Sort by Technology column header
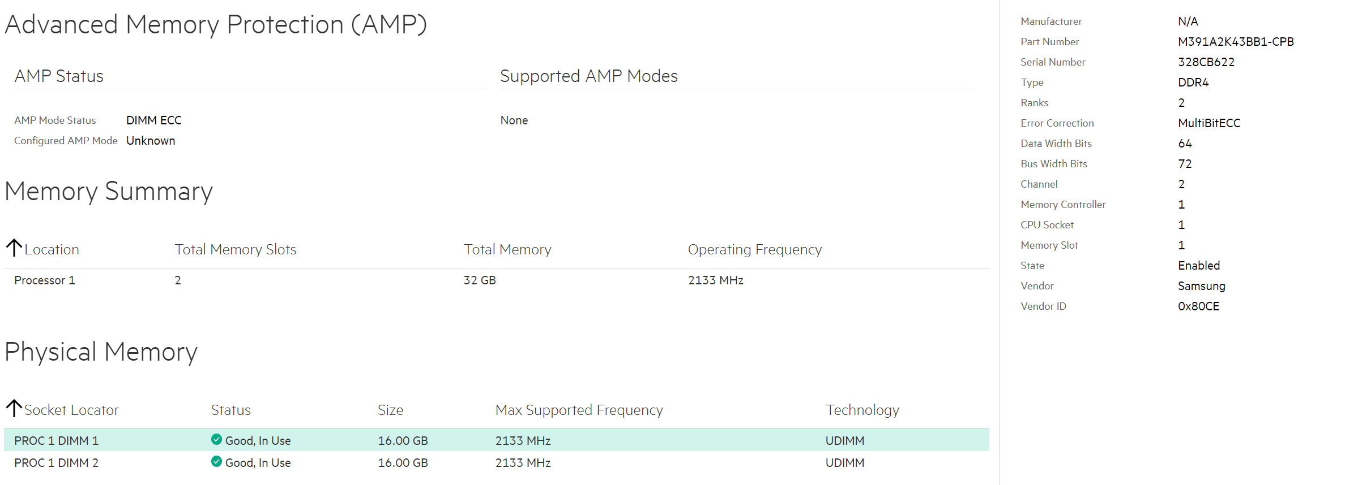The height and width of the screenshot is (485, 1358). [x=862, y=410]
